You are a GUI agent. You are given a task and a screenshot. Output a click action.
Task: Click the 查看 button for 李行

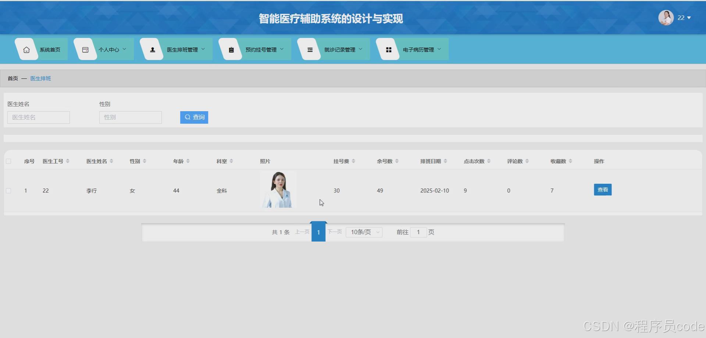pyautogui.click(x=602, y=190)
